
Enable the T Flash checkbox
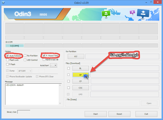7,64
